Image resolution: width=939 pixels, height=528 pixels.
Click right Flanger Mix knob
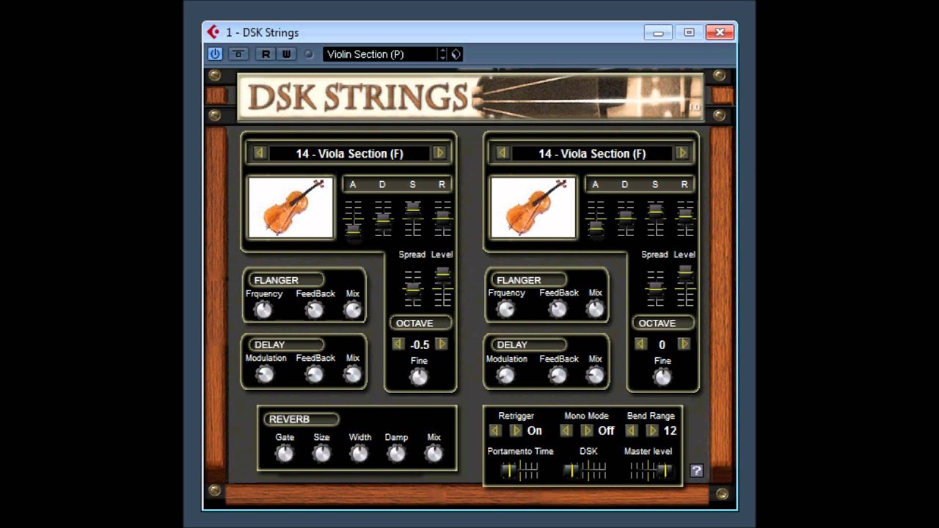pos(595,309)
